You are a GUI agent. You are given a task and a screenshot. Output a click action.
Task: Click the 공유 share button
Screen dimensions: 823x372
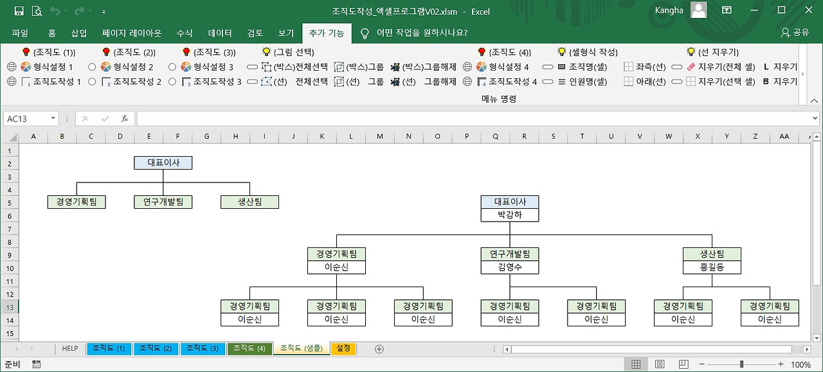(x=795, y=33)
